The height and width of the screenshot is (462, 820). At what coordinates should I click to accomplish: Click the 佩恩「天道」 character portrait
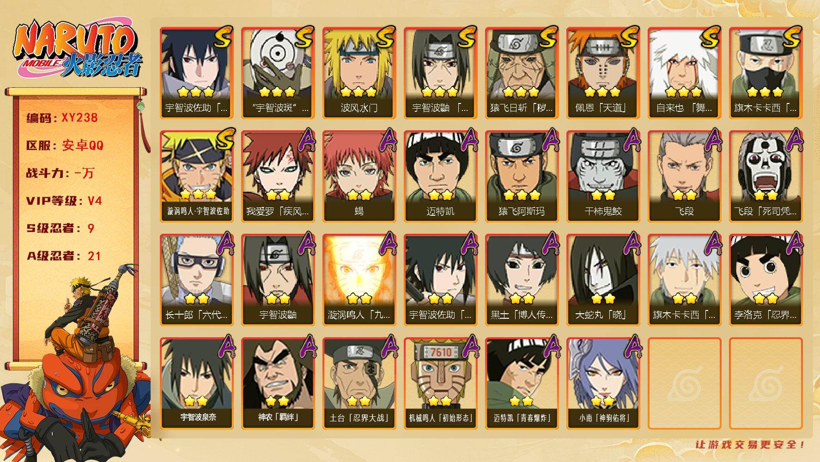click(x=603, y=73)
